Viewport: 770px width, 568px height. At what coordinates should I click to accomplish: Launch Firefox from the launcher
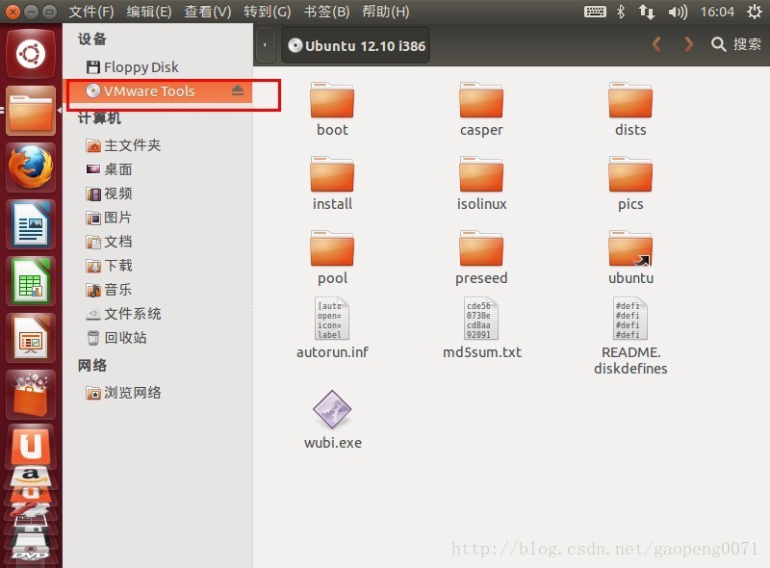click(31, 168)
